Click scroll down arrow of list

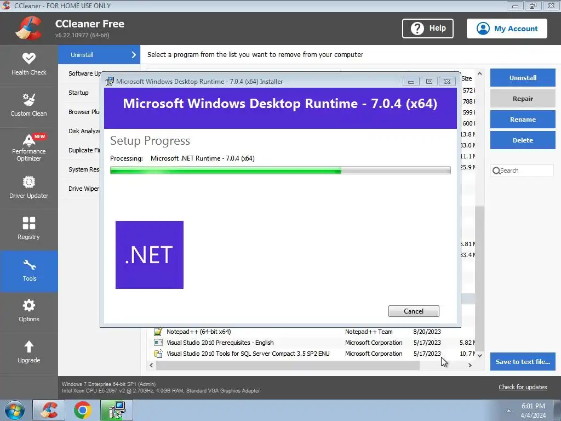click(x=479, y=355)
